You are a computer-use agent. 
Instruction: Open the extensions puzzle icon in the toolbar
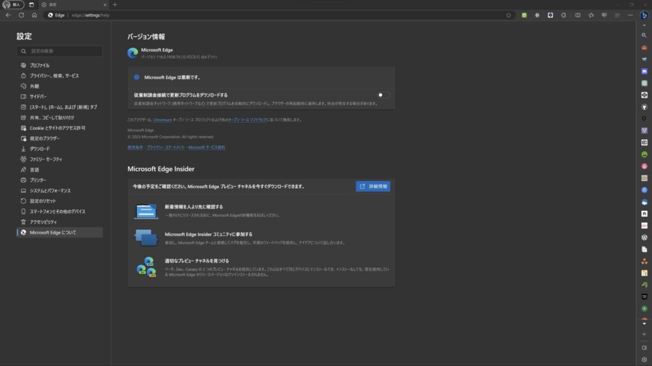tap(563, 15)
